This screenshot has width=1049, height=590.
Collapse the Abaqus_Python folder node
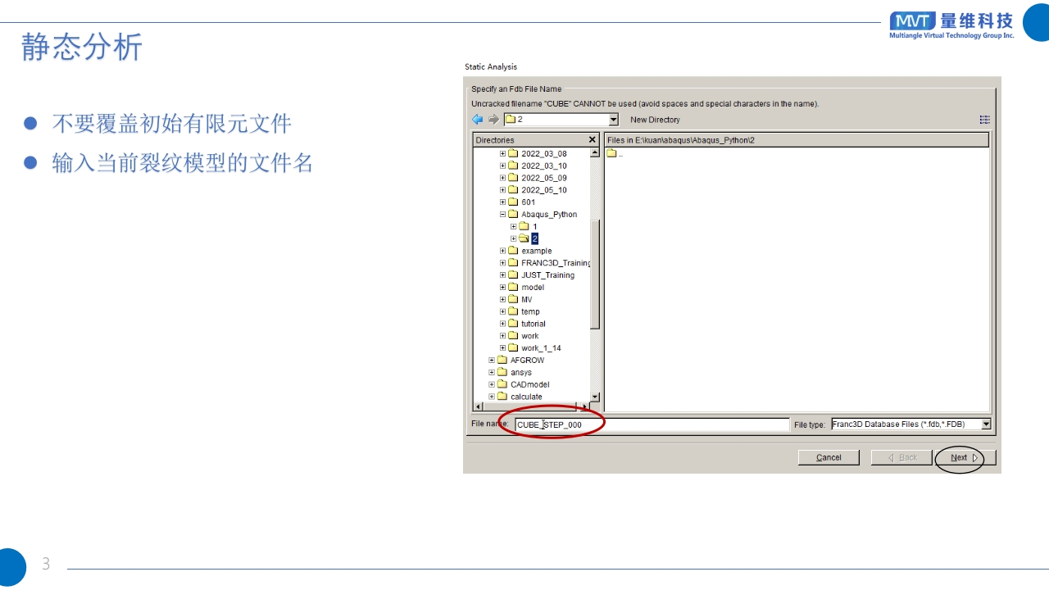(x=502, y=215)
